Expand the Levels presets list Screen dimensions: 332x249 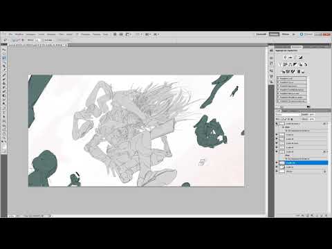[x=278, y=79]
